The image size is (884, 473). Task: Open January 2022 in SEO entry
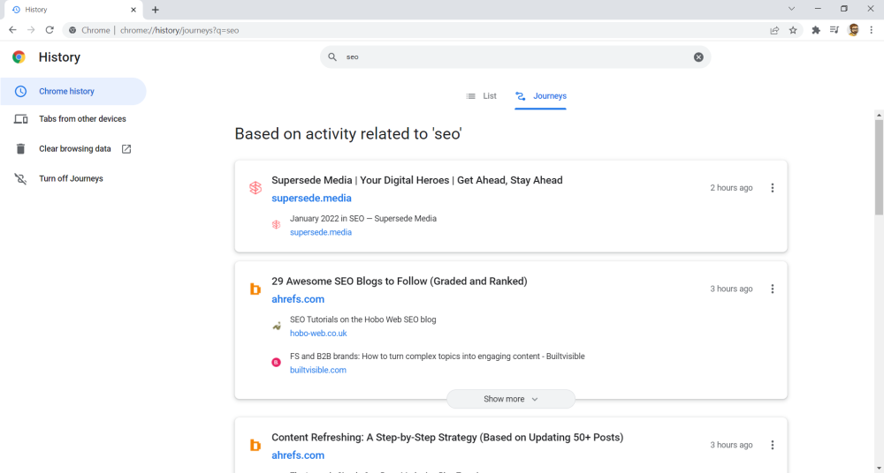click(x=363, y=219)
